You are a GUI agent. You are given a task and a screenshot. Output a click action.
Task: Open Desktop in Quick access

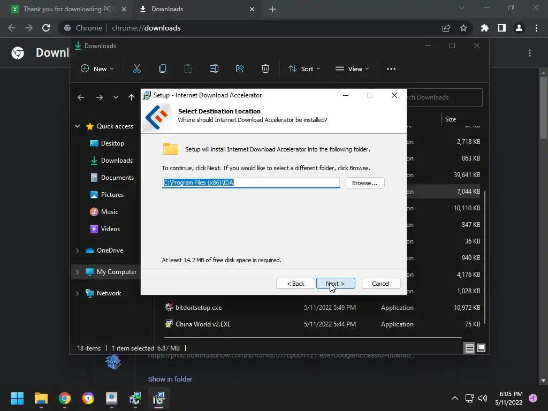(x=107, y=143)
